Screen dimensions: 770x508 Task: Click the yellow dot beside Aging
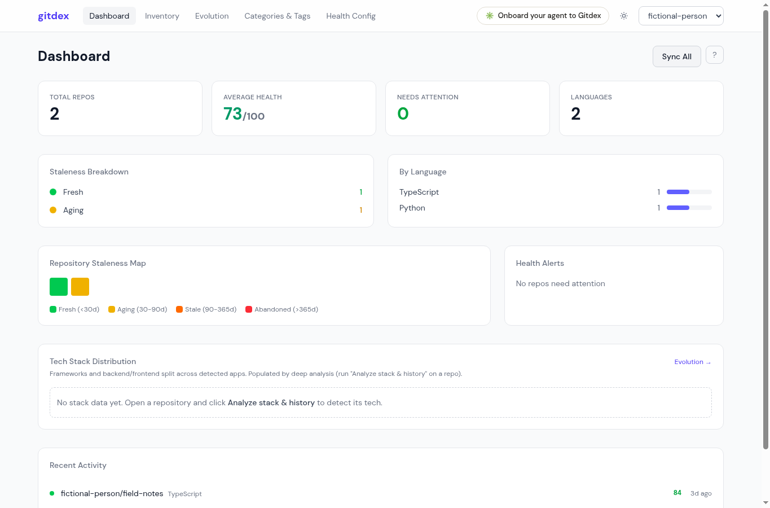coord(53,210)
